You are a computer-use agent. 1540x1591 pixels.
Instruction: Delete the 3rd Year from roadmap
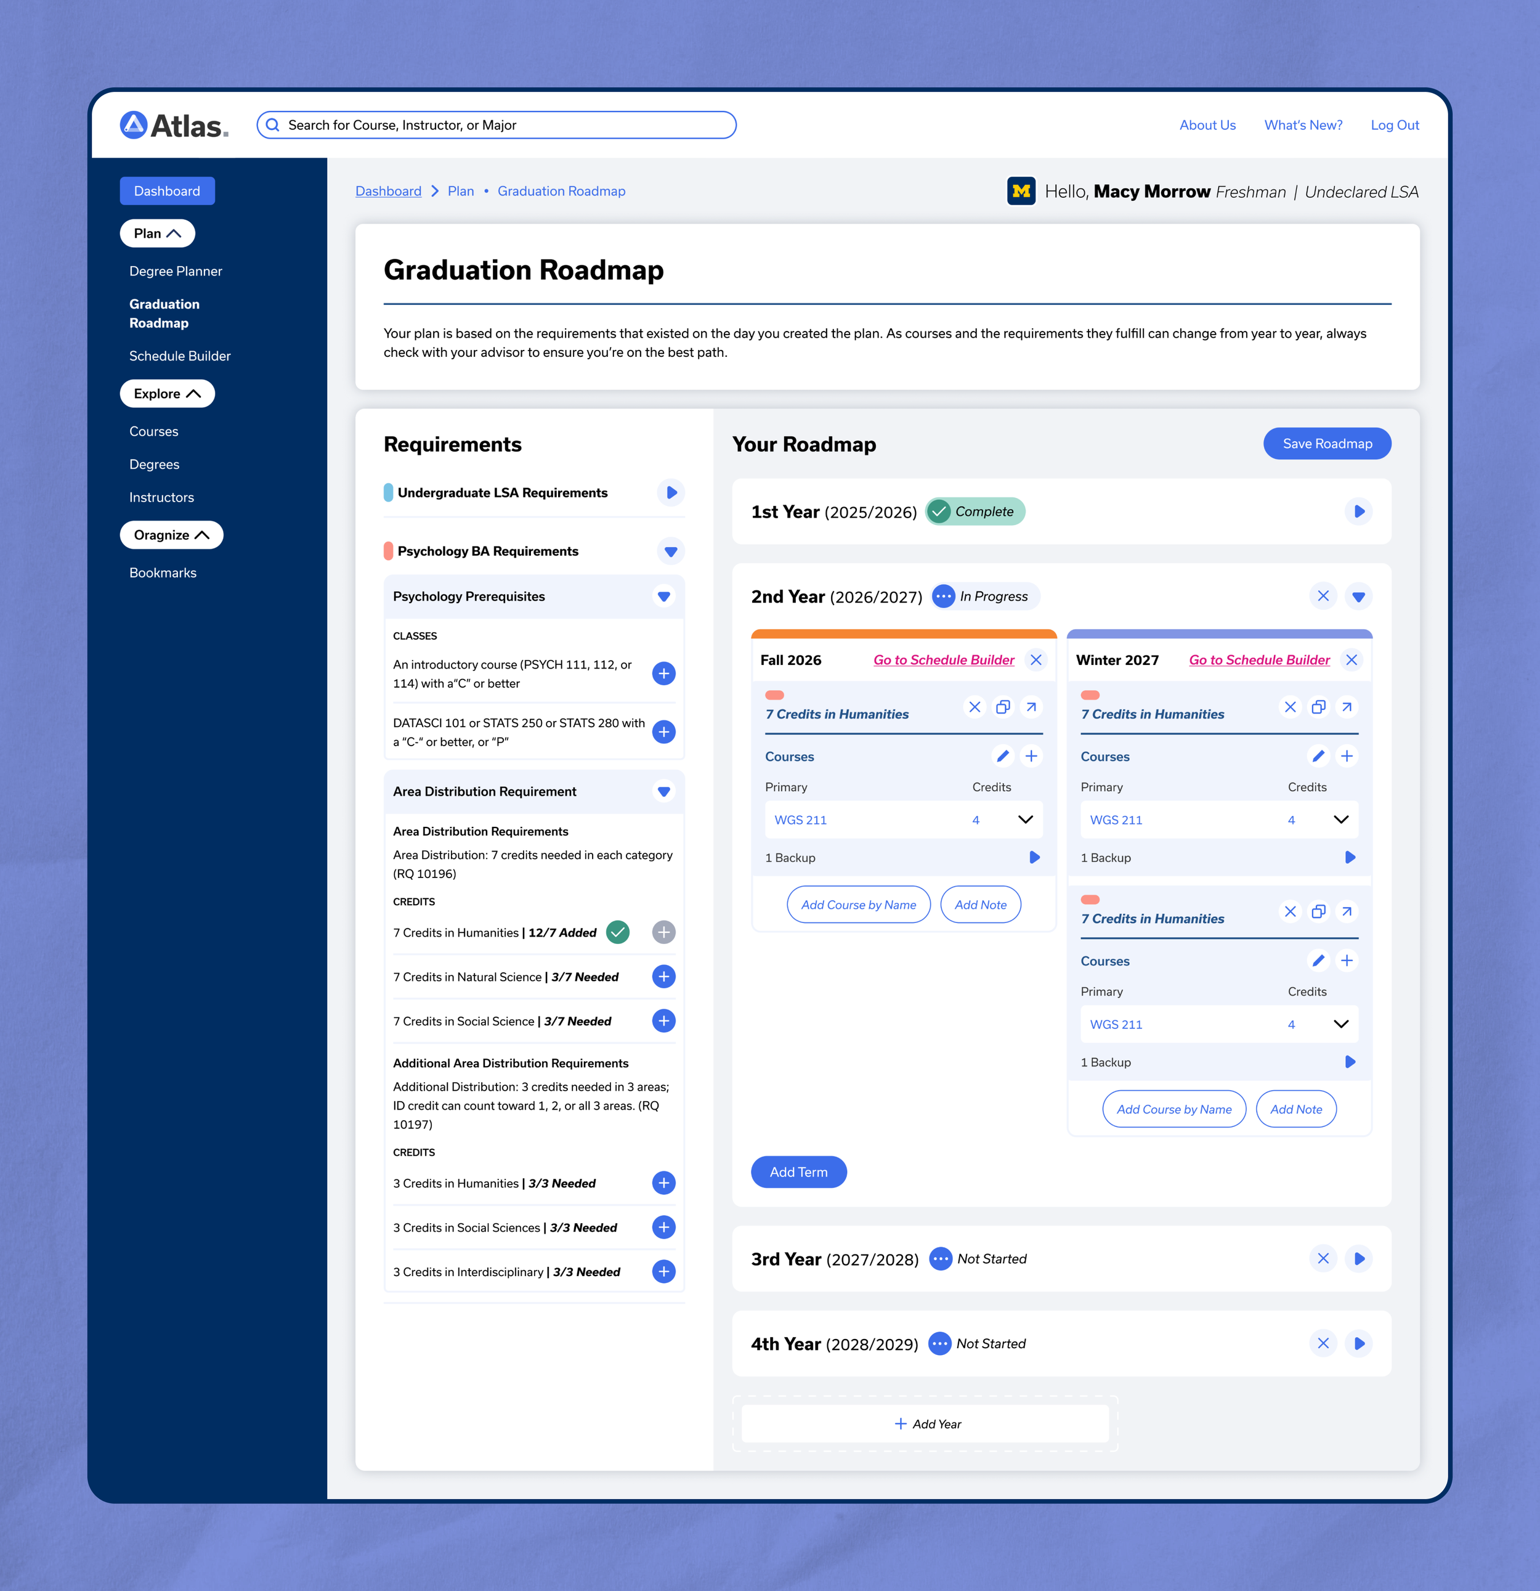(x=1323, y=1259)
